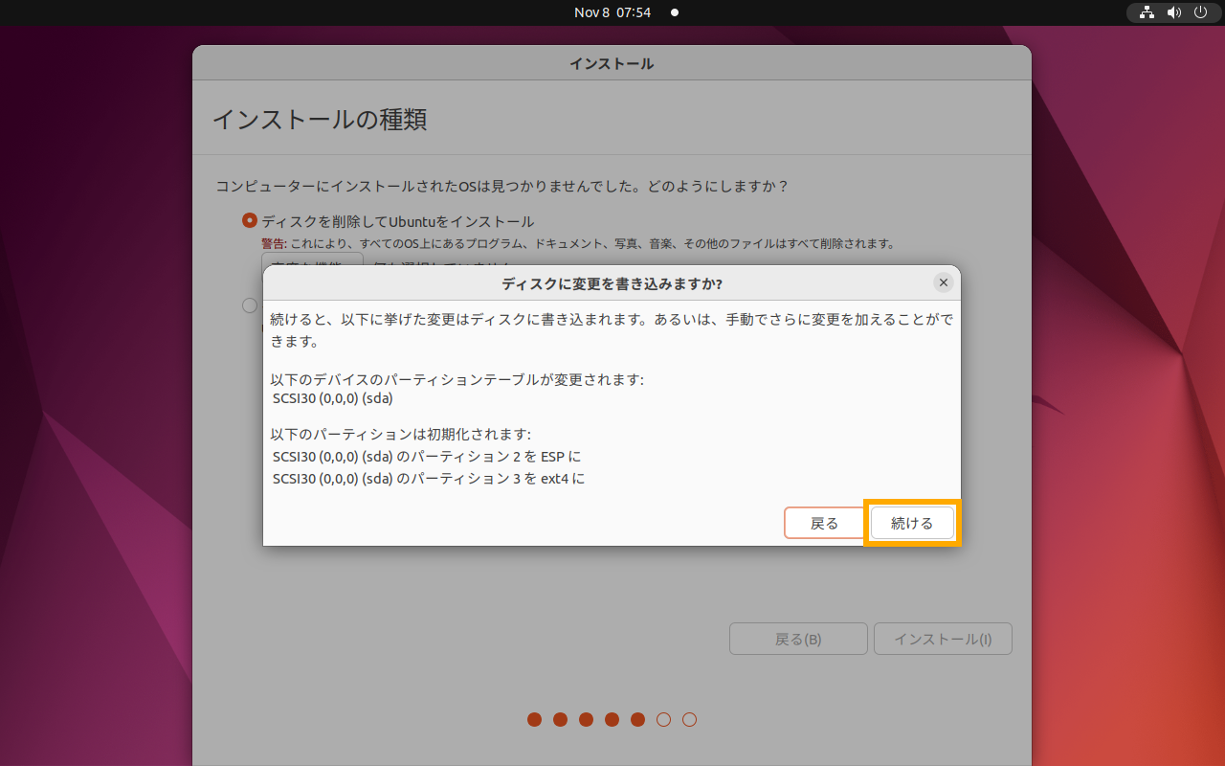Screen dimensions: 1225x766
Task: Click 以下のデバイスのパーティションテーブルが変更されます text
Action: (457, 379)
